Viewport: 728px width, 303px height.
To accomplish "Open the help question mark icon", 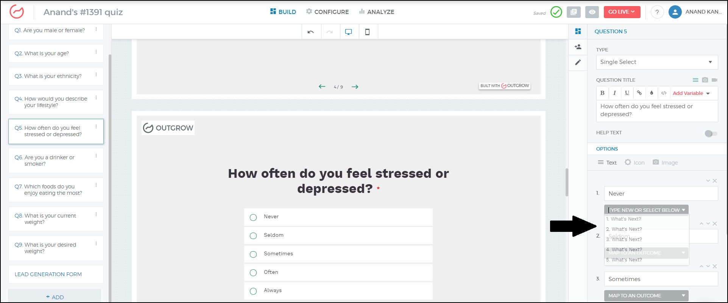I will point(657,12).
